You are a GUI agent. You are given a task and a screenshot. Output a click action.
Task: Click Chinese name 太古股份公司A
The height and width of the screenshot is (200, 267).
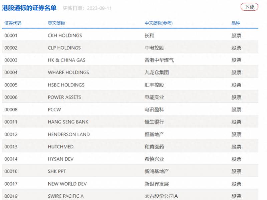click(161, 196)
